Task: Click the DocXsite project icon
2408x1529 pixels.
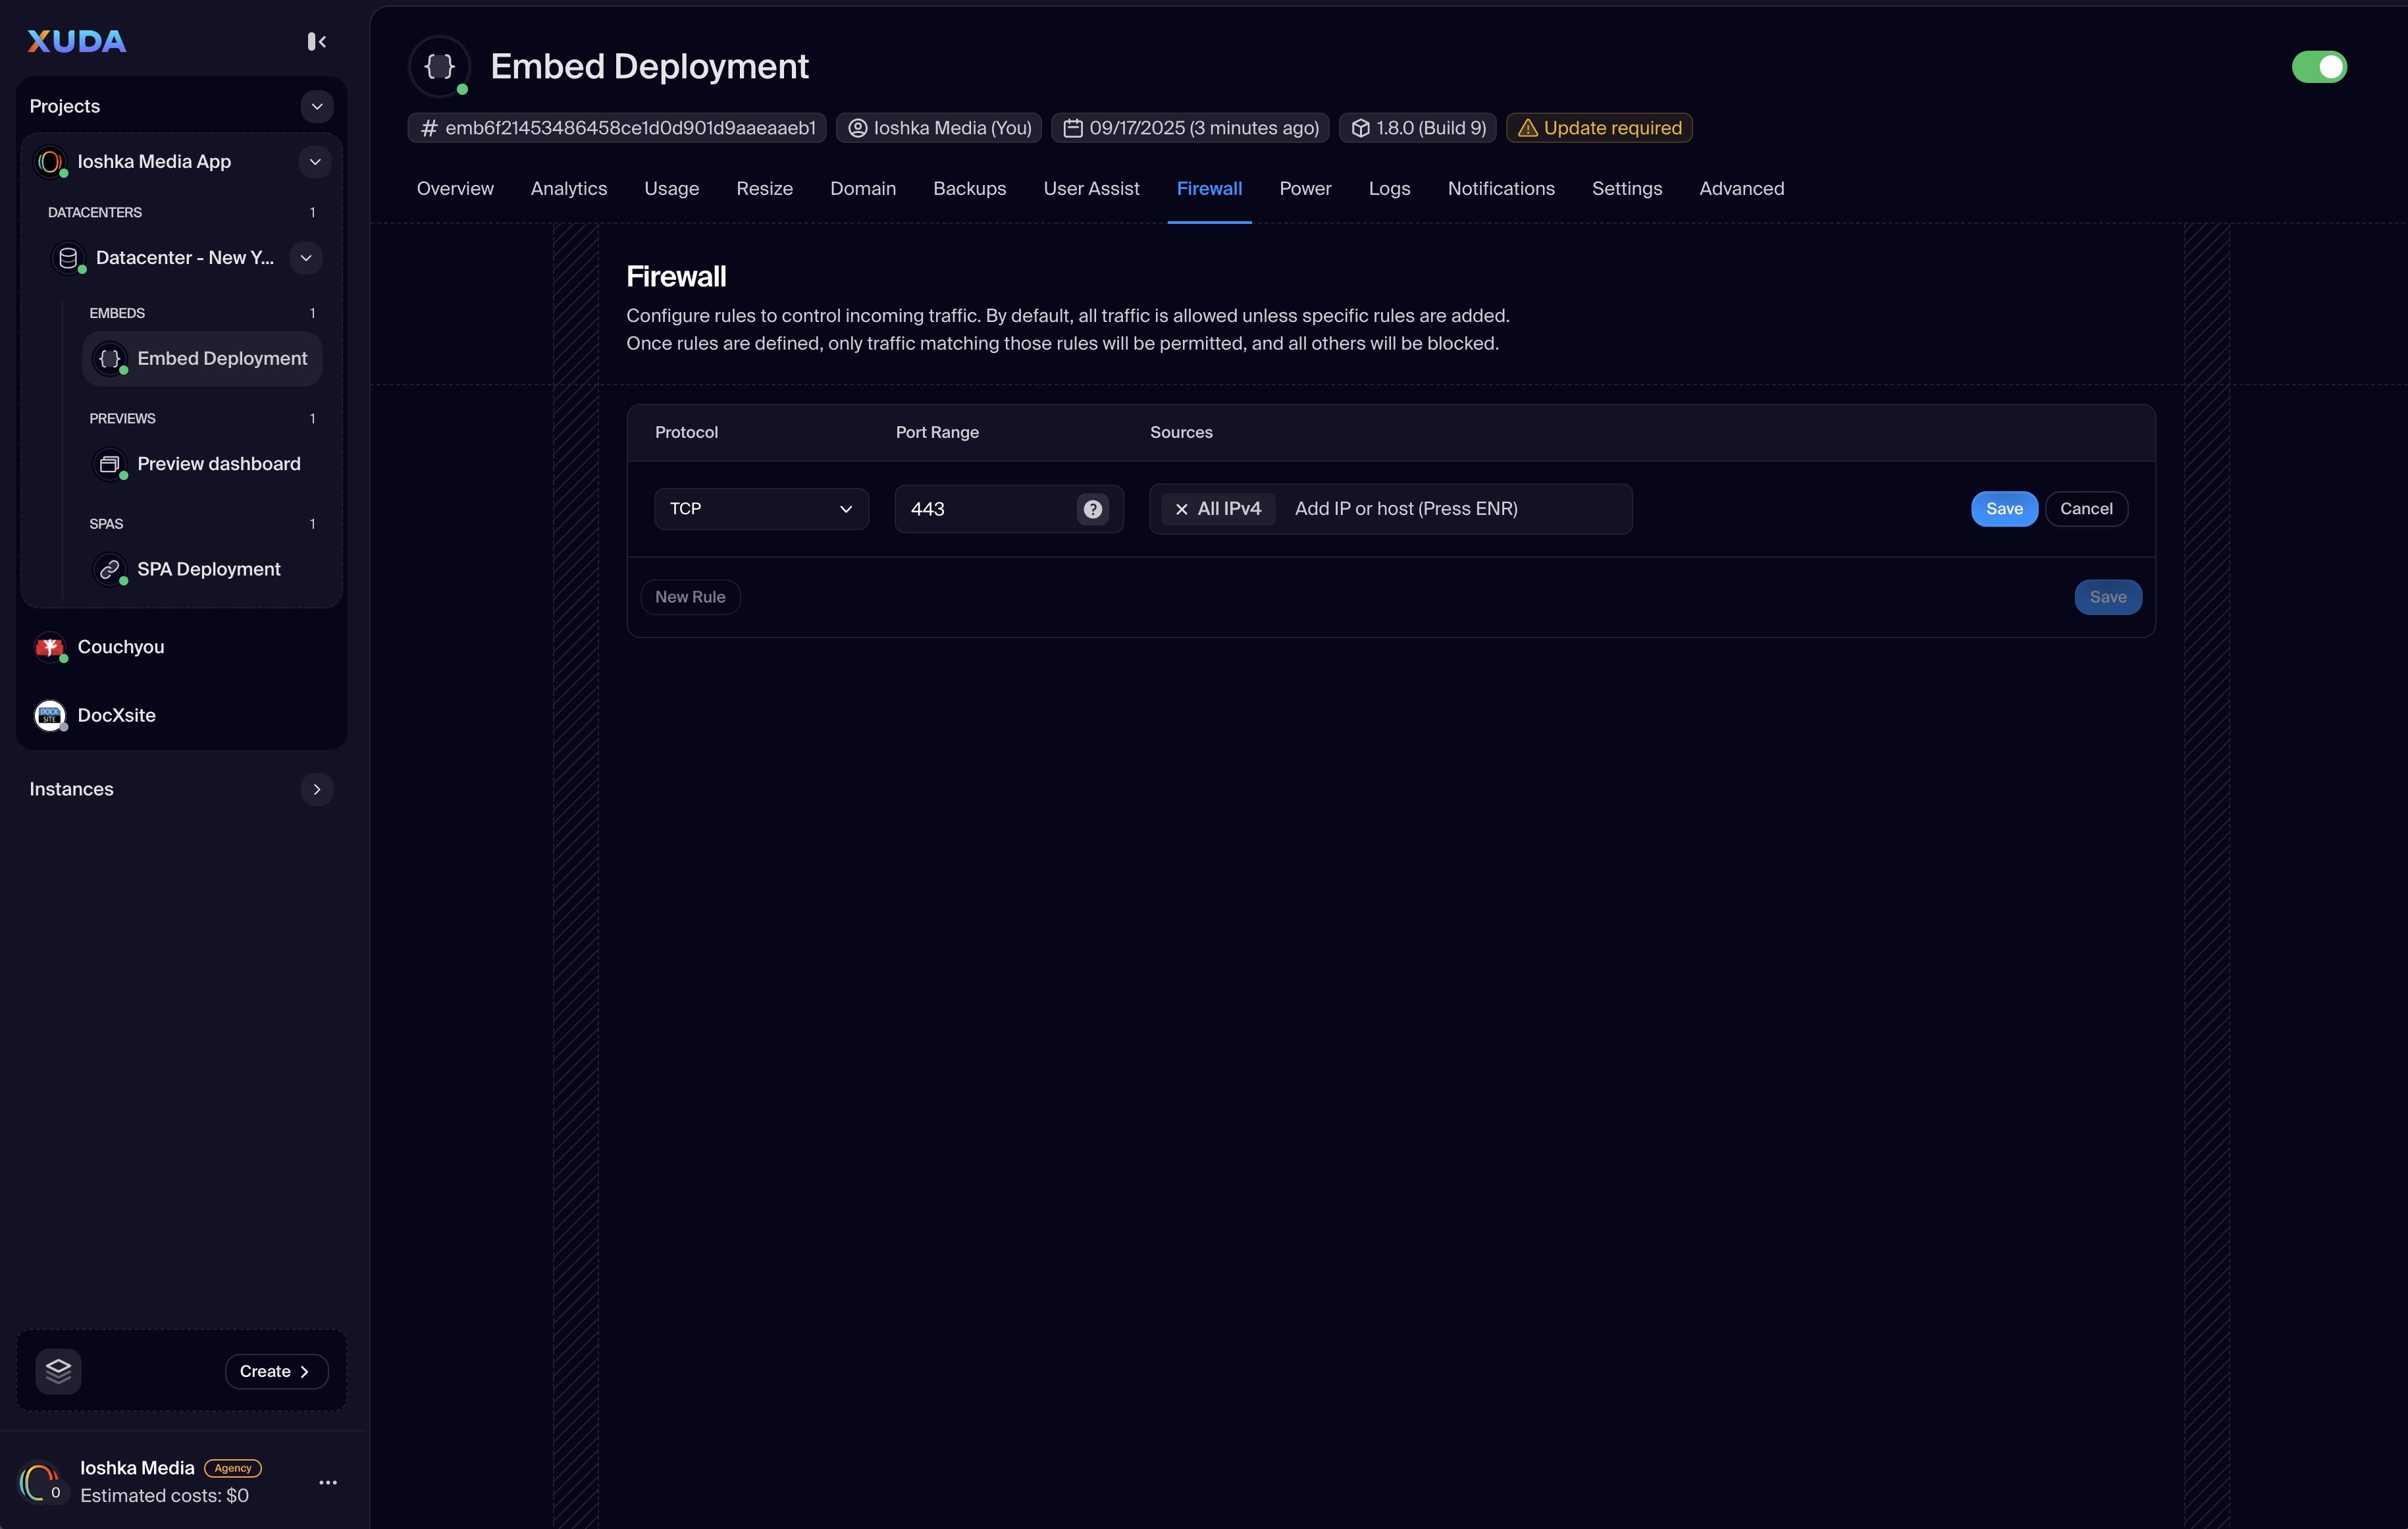Action: (x=49, y=715)
